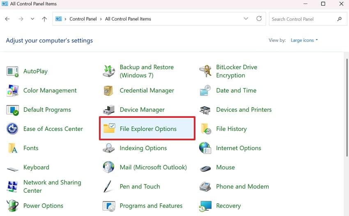The image size is (349, 216).
Task: Open the File Explorer Options text link
Action: tap(148, 129)
